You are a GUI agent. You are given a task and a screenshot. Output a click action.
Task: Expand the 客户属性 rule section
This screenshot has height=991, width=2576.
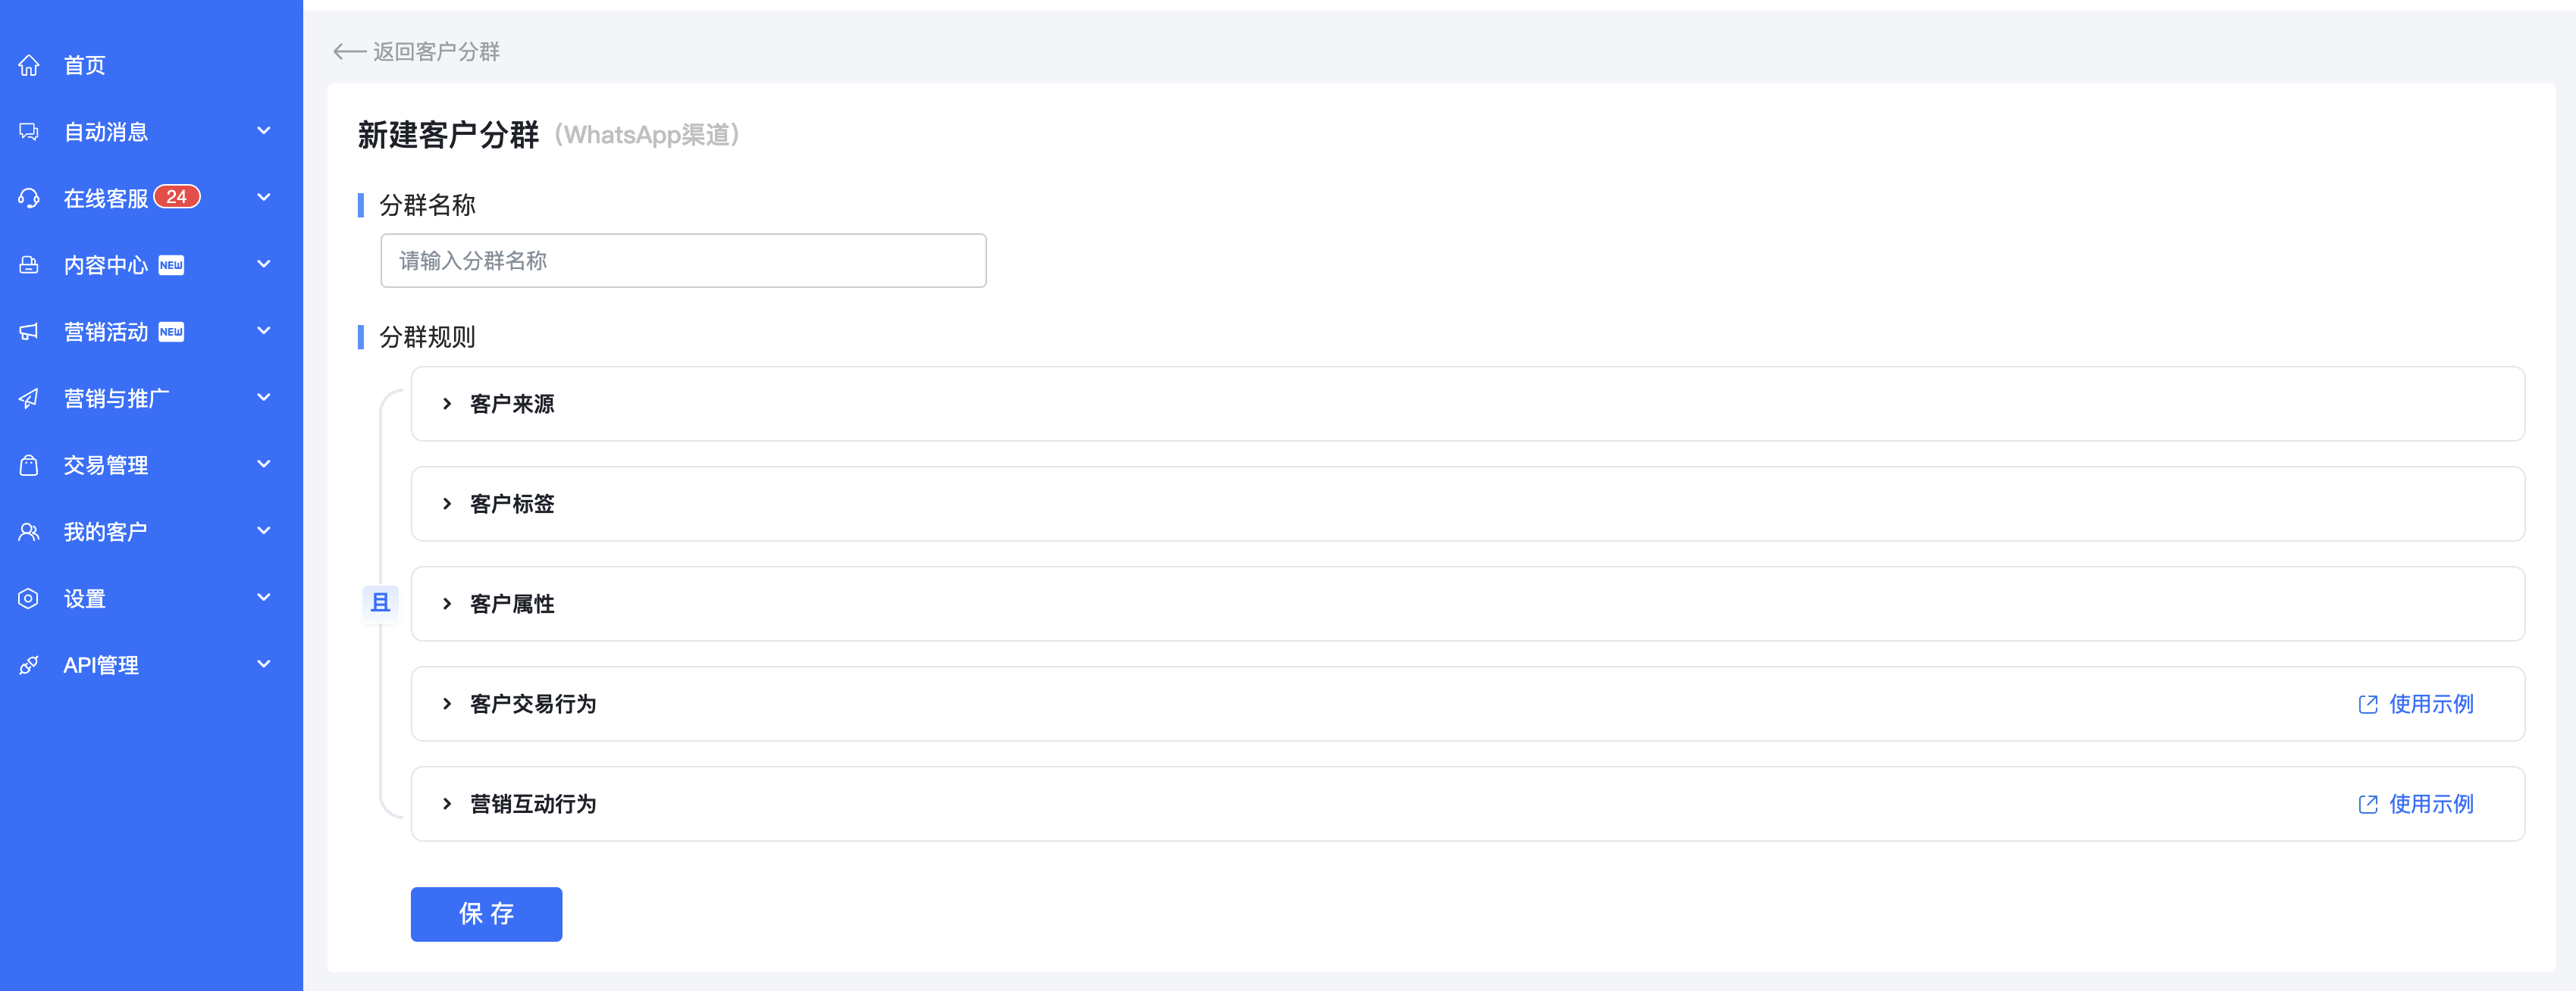(1467, 603)
